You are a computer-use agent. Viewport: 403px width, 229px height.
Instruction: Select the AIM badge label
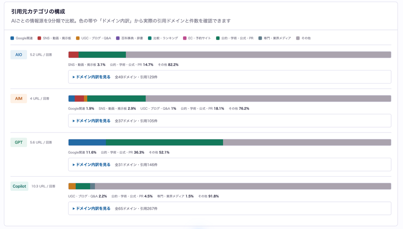pyautogui.click(x=18, y=98)
